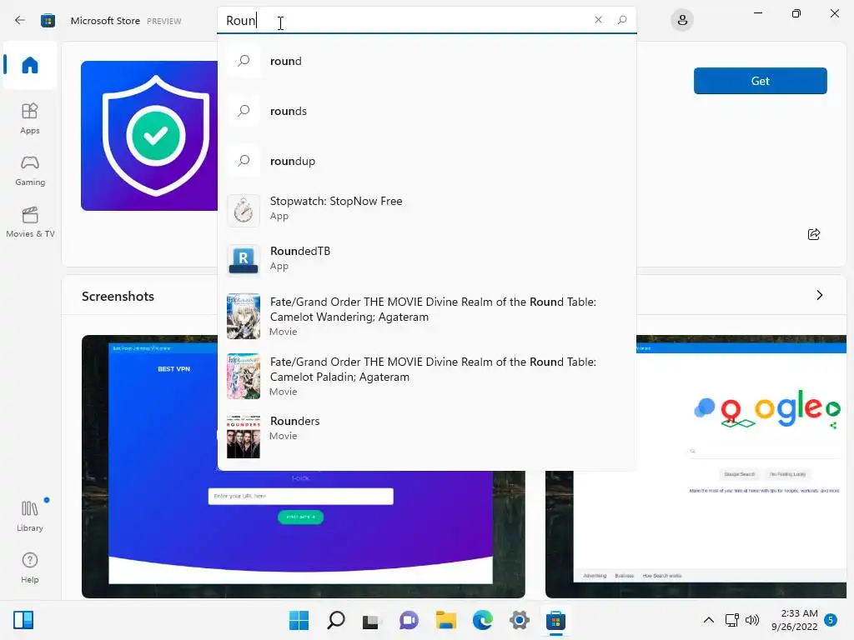854x640 pixels.
Task: Click the search magnifier in search box
Action: (x=622, y=20)
